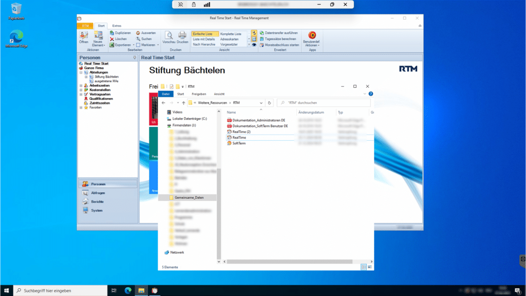Open the Markieren dropdown arrow

pos(158,45)
